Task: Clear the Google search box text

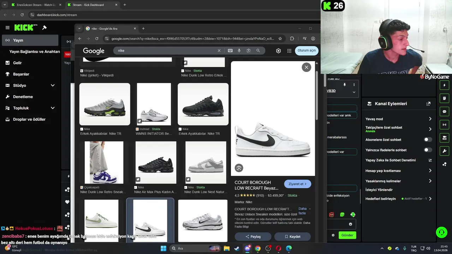Action: [219, 50]
